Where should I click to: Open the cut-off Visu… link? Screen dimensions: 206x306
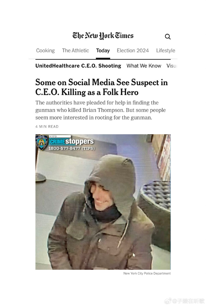(x=171, y=66)
